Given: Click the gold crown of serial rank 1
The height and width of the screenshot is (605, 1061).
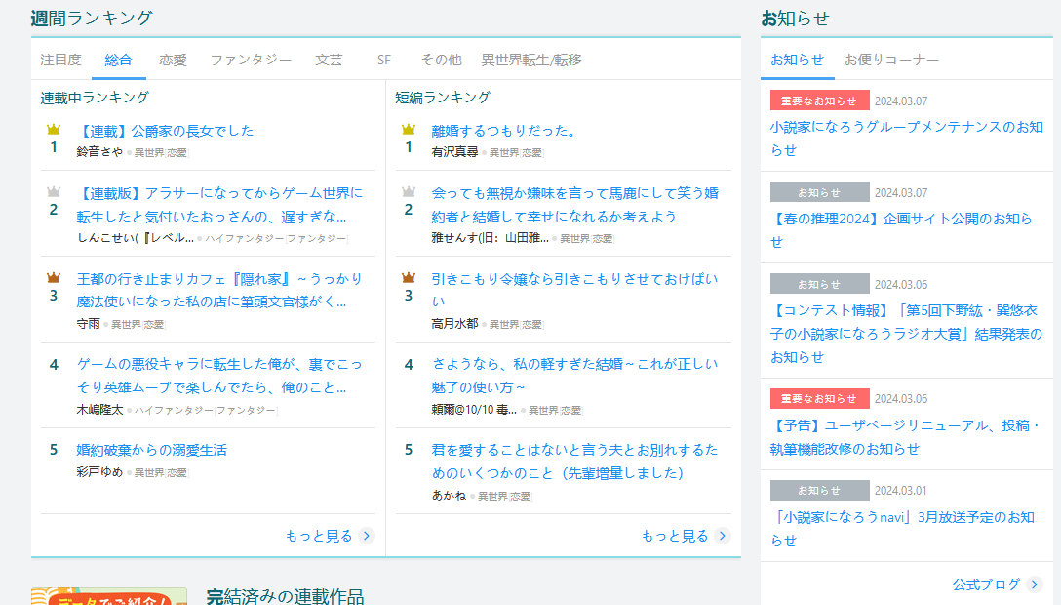Looking at the screenshot, I should [x=54, y=129].
